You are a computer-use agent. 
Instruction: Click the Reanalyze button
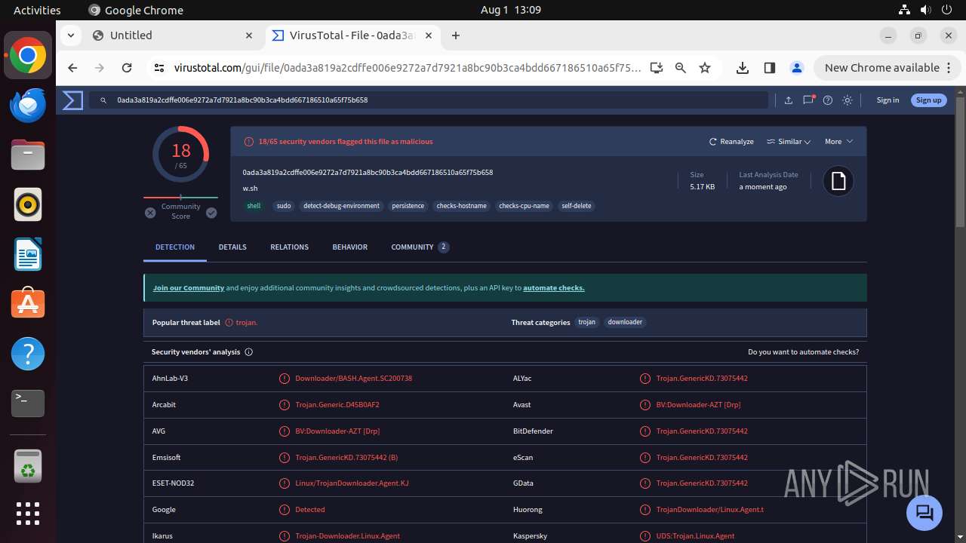point(731,142)
